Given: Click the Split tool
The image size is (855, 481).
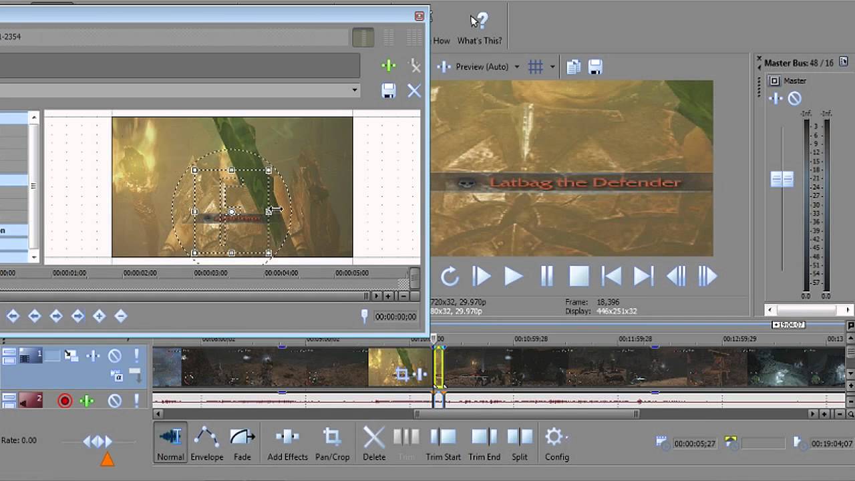Looking at the screenshot, I should pyautogui.click(x=520, y=444).
